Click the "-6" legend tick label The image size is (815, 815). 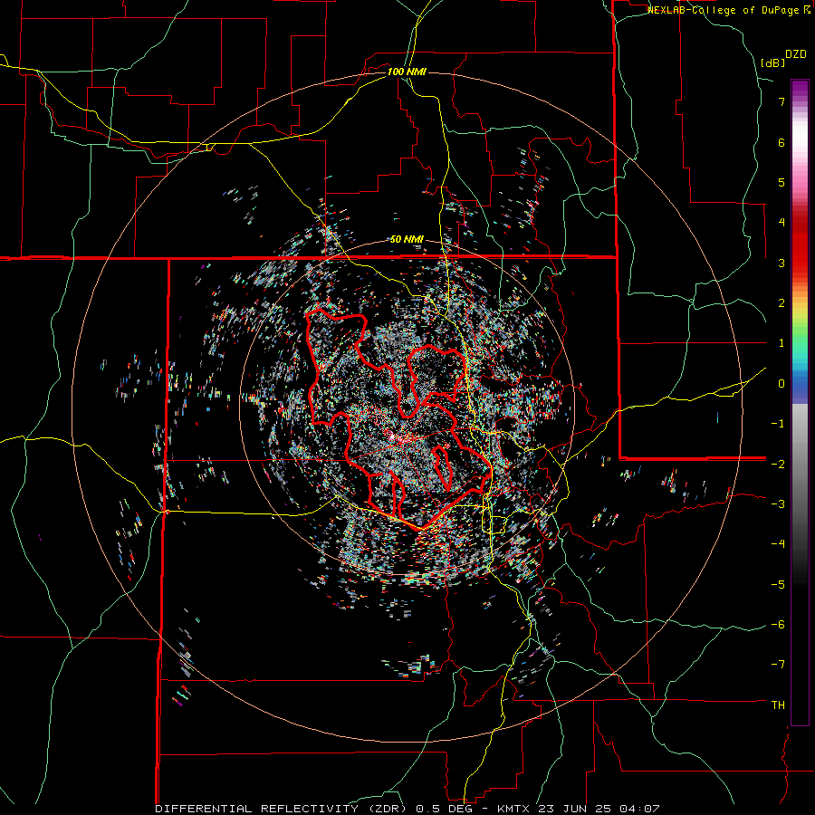coord(778,624)
